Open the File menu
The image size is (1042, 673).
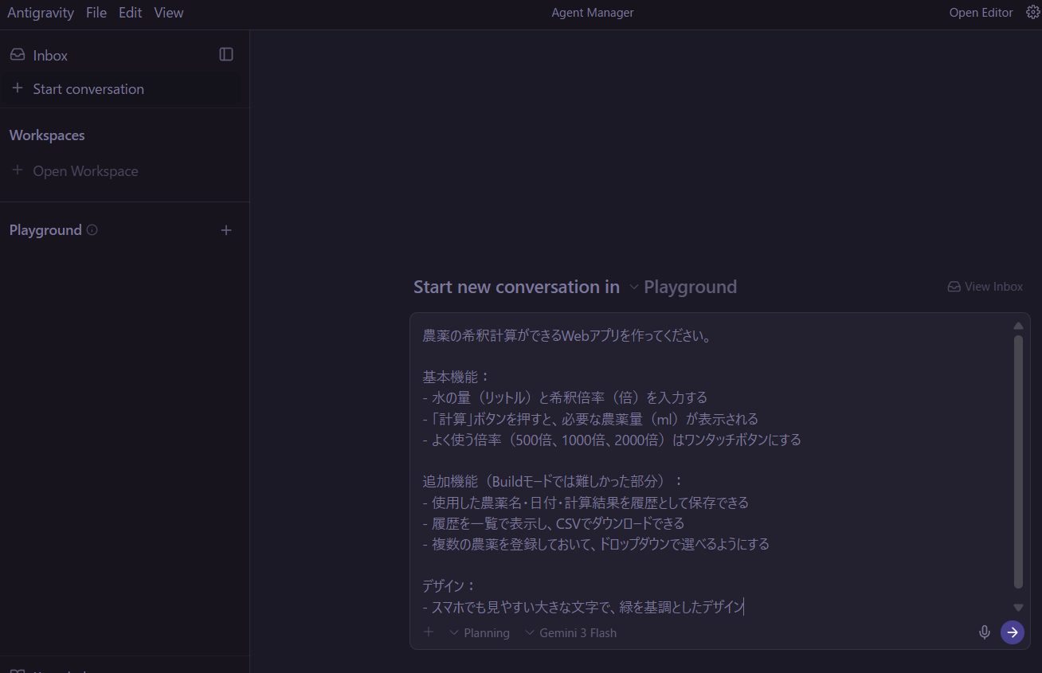click(x=96, y=13)
